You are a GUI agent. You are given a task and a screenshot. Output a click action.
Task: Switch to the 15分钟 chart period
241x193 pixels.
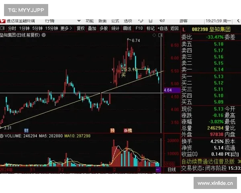51,28
